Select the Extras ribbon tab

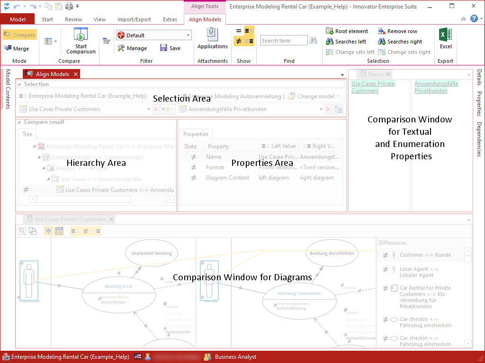(170, 19)
